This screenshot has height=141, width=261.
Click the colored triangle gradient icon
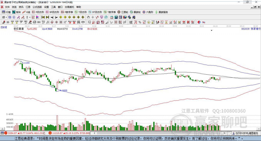tap(38, 17)
